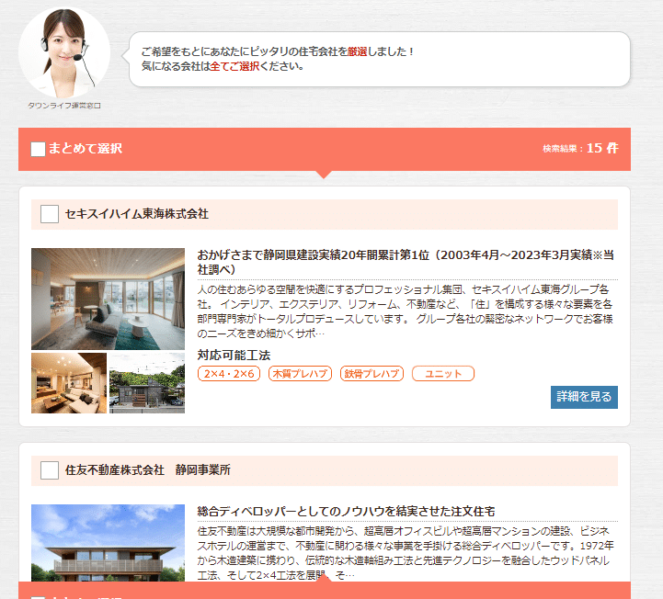663x599 pixels.
Task: Open the 住友不動産 house exterior photo
Action: [108, 543]
